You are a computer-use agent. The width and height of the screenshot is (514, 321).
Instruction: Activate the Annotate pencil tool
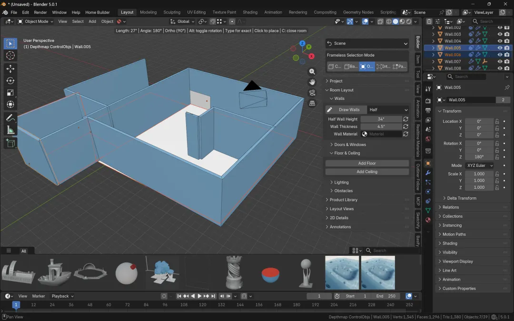point(10,117)
